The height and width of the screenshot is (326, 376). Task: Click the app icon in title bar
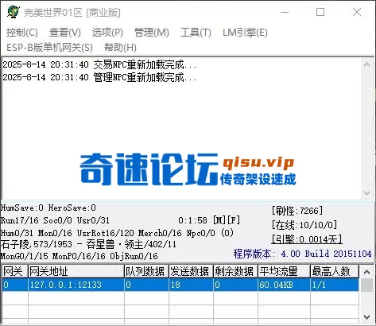click(x=14, y=12)
